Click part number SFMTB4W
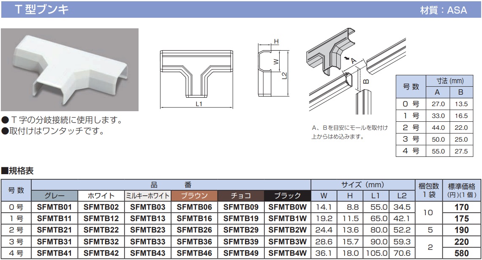482x260 pixels. pyautogui.click(x=287, y=253)
